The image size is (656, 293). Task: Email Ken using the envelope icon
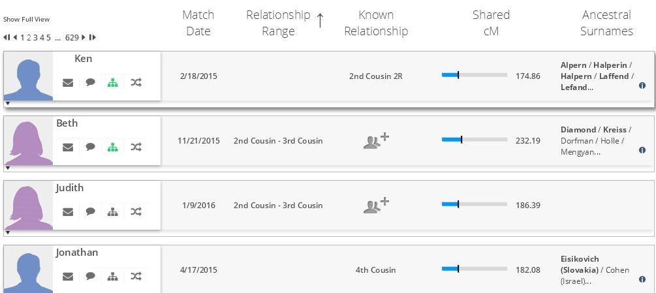tap(68, 83)
